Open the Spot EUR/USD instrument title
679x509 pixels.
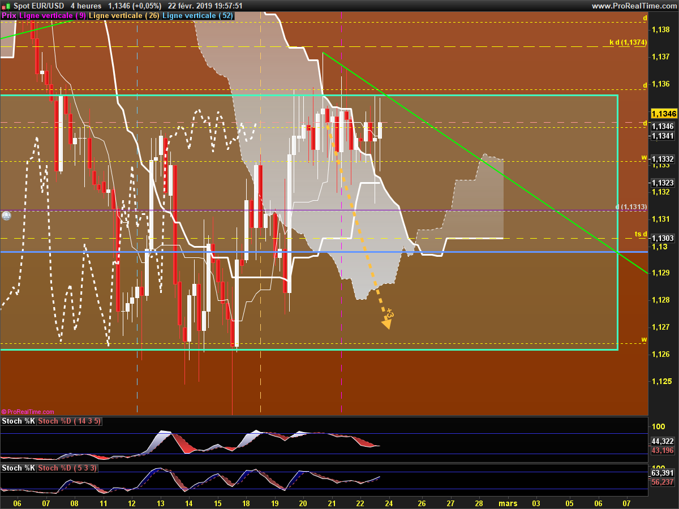(38, 6)
